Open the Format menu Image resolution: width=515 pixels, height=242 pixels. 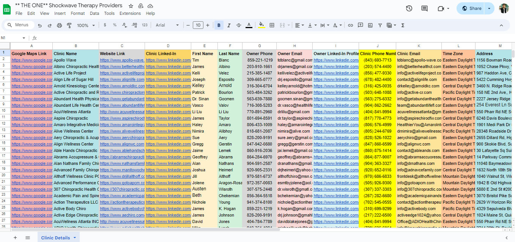(78, 13)
